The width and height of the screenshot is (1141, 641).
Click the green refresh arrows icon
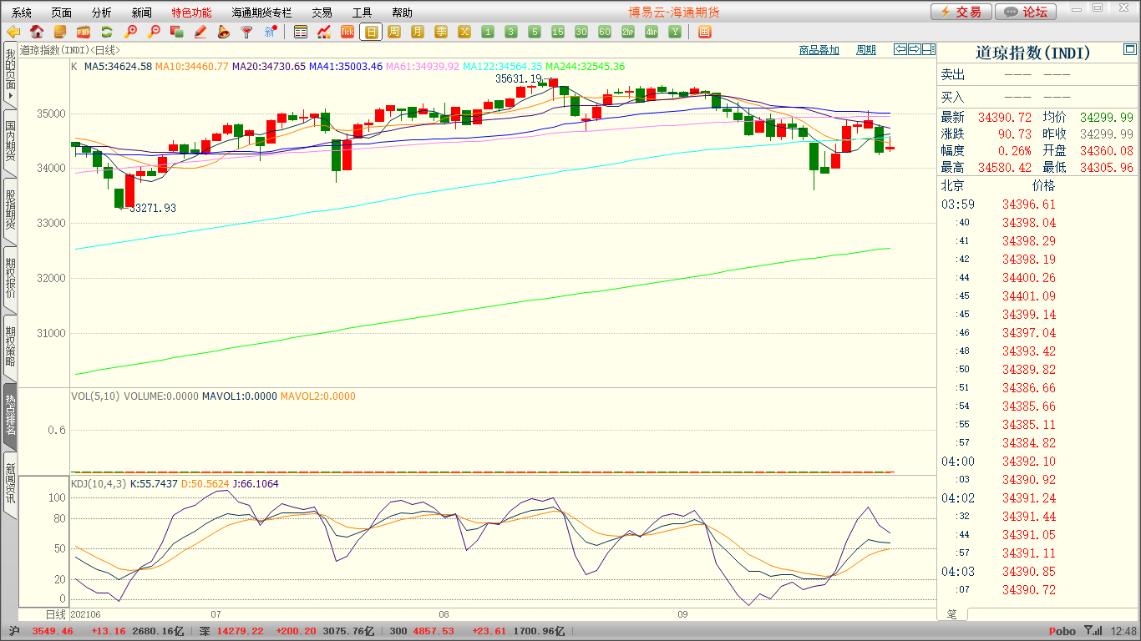click(x=107, y=32)
